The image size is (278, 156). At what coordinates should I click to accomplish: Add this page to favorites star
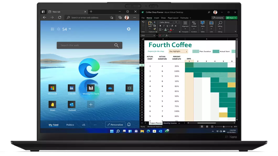111,18
